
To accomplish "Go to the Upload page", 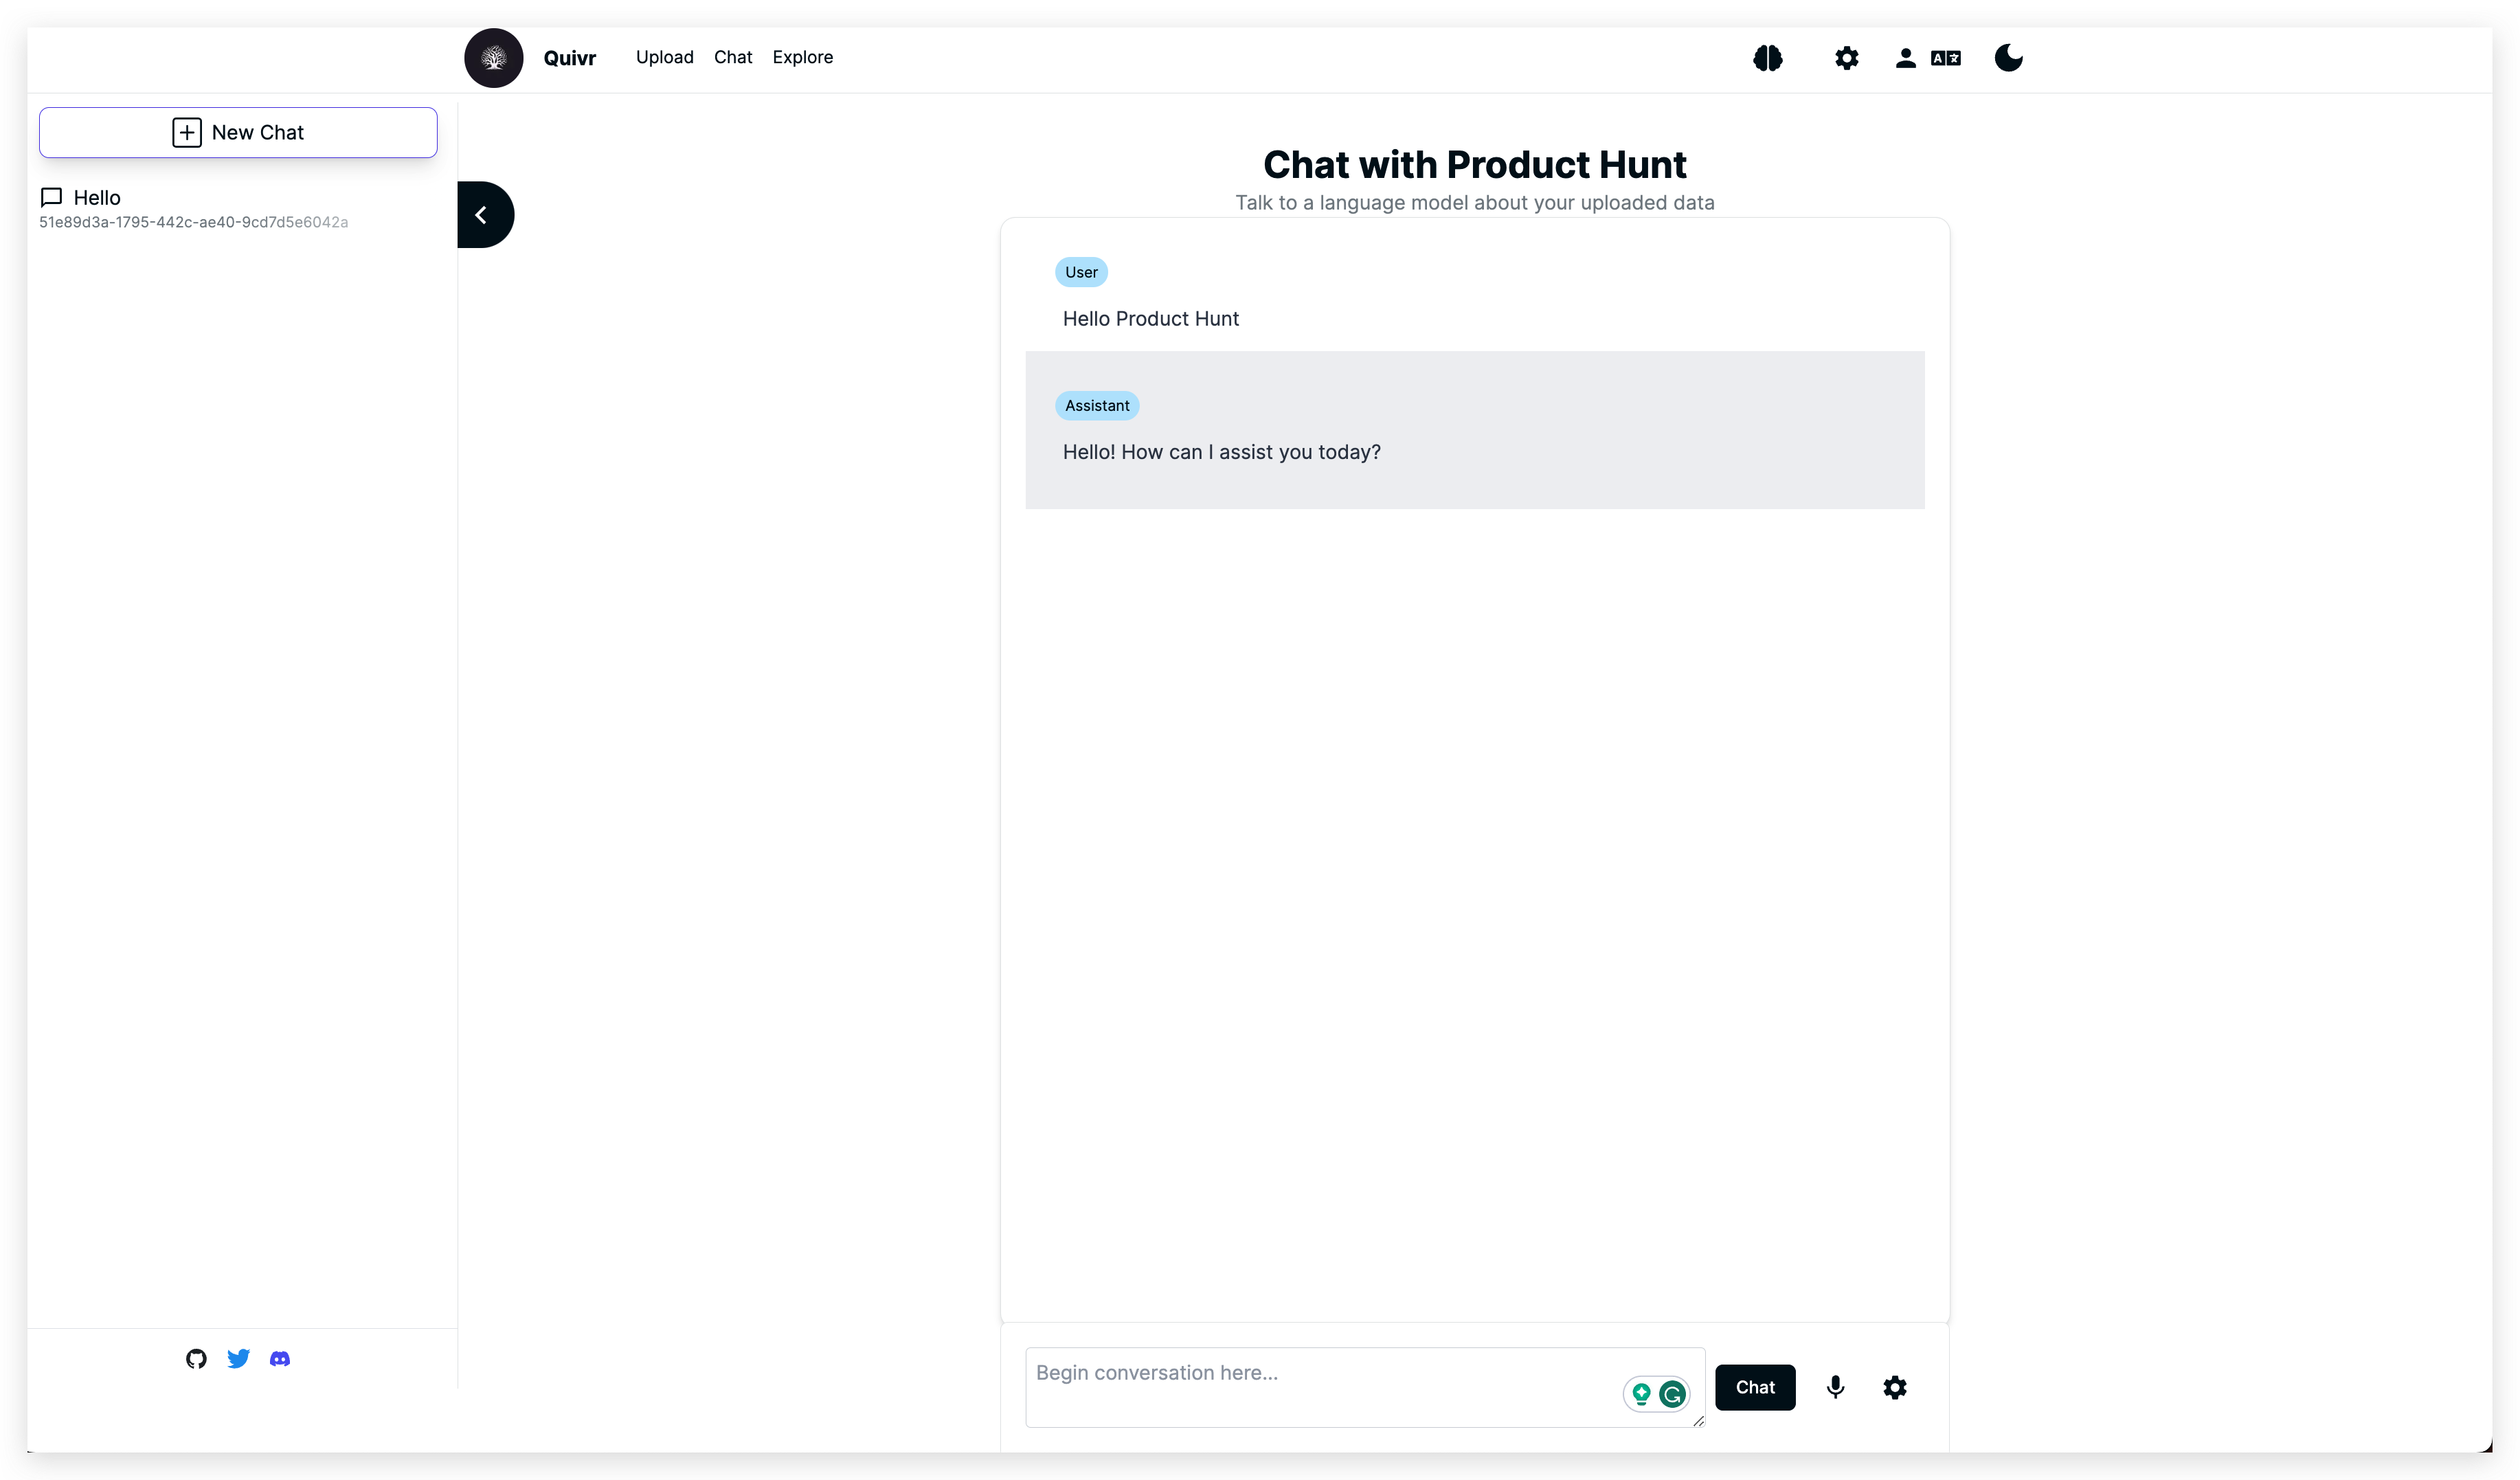I will pyautogui.click(x=664, y=57).
